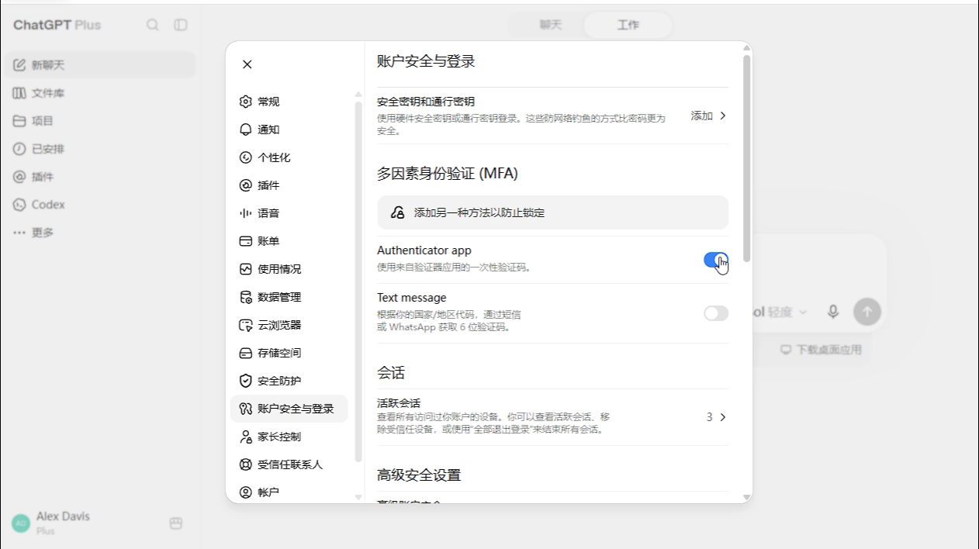Click the microphone icon in chat input

coord(833,312)
